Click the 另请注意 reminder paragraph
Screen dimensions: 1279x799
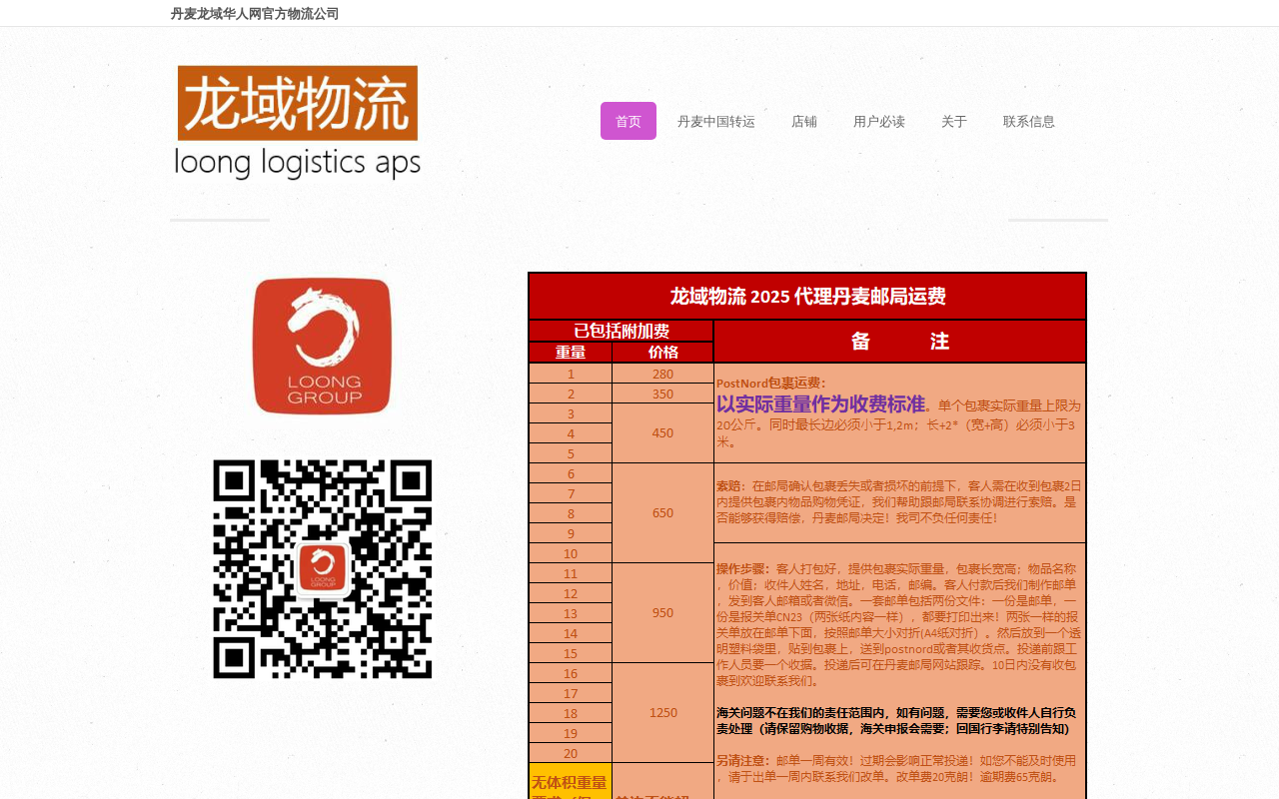coord(896,768)
